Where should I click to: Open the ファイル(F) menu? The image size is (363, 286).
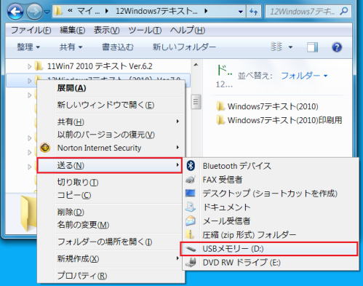31,31
